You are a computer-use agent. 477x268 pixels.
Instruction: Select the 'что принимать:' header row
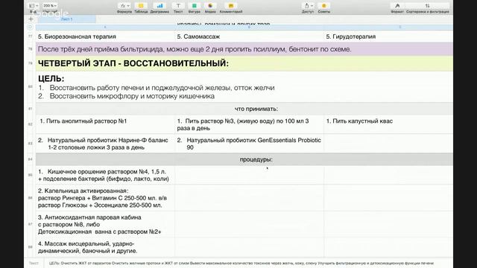[244, 109]
